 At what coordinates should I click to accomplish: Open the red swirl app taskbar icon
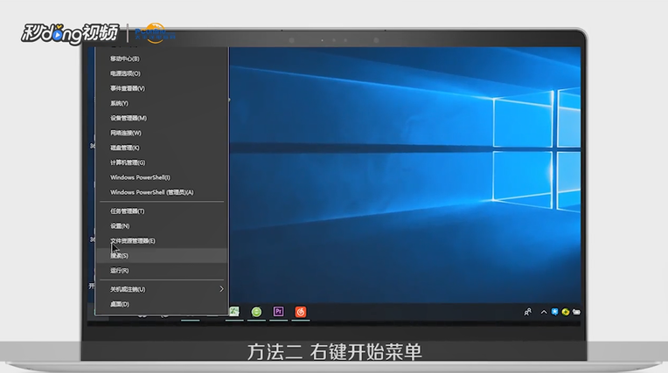pos(301,312)
